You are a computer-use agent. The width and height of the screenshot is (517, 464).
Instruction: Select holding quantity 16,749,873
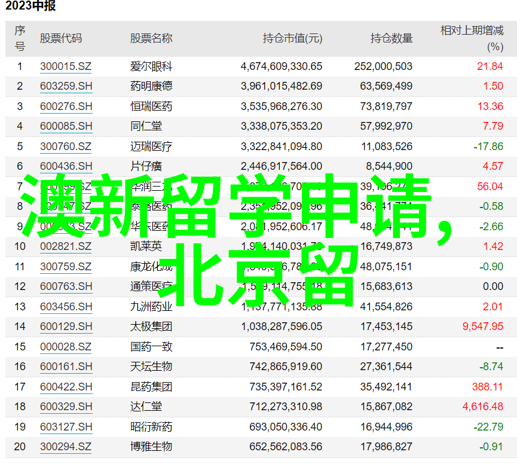386,246
